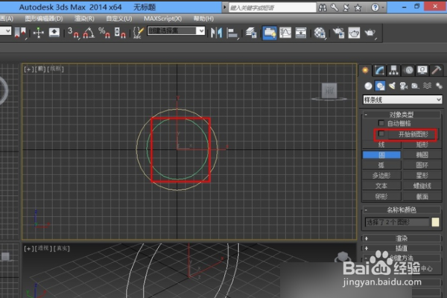Image resolution: width=447 pixels, height=298 pixels.
Task: Toggle Keyboard Shortcut Override
Action: [x=54, y=33]
